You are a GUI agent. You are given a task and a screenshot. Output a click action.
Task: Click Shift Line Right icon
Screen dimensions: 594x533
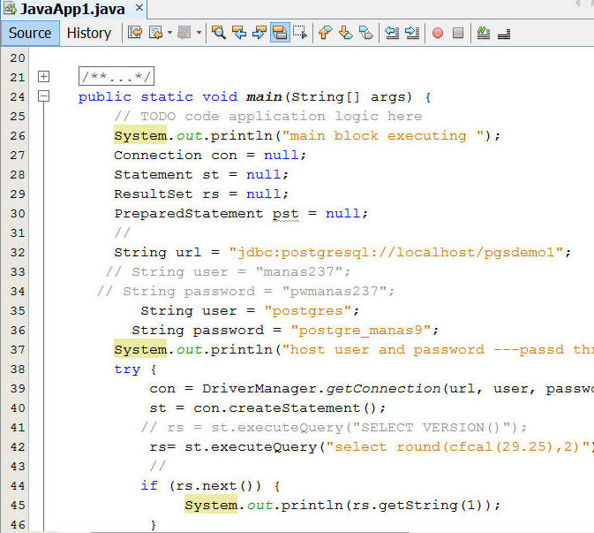pyautogui.click(x=412, y=33)
